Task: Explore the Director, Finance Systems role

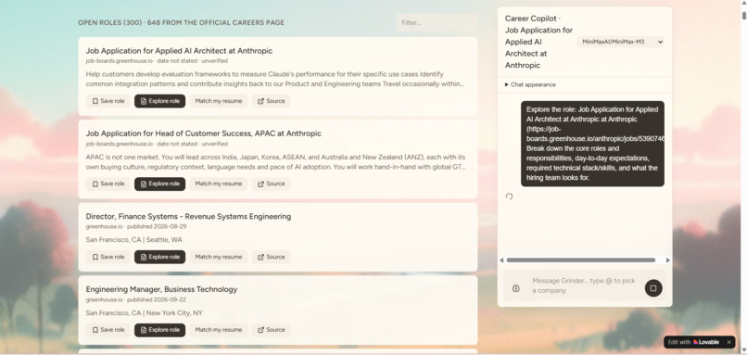Action: [159, 257]
